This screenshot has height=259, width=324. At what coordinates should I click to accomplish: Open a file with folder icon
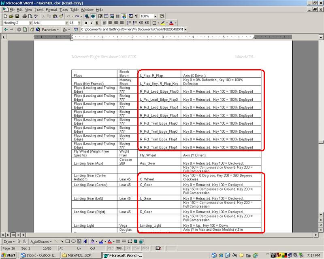point(11,16)
